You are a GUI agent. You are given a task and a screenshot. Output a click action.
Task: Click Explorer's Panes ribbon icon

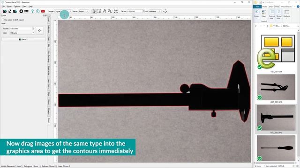(257, 14)
